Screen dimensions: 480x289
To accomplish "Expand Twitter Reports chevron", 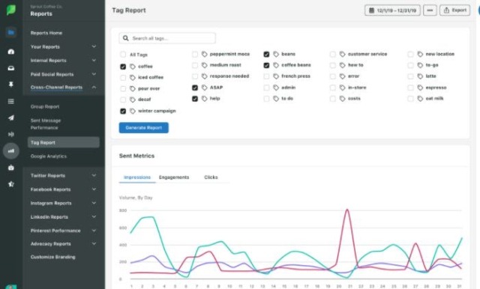I will coord(94,175).
